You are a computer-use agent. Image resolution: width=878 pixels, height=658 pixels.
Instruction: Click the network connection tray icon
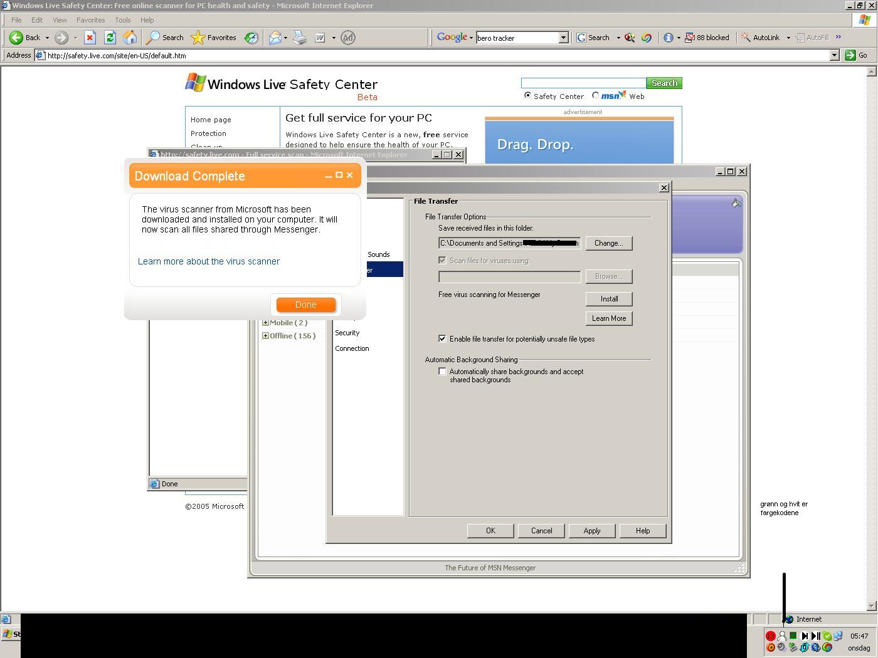pyautogui.click(x=838, y=635)
